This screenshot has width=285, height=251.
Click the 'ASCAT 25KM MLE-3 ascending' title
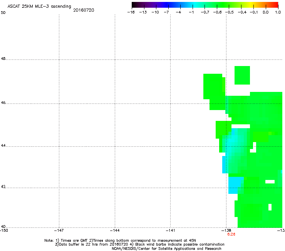[x=39, y=7]
